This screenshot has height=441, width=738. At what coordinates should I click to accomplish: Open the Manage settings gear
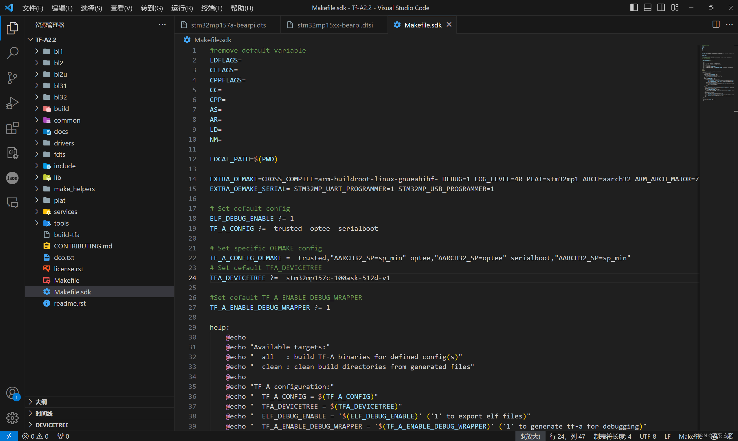12,418
